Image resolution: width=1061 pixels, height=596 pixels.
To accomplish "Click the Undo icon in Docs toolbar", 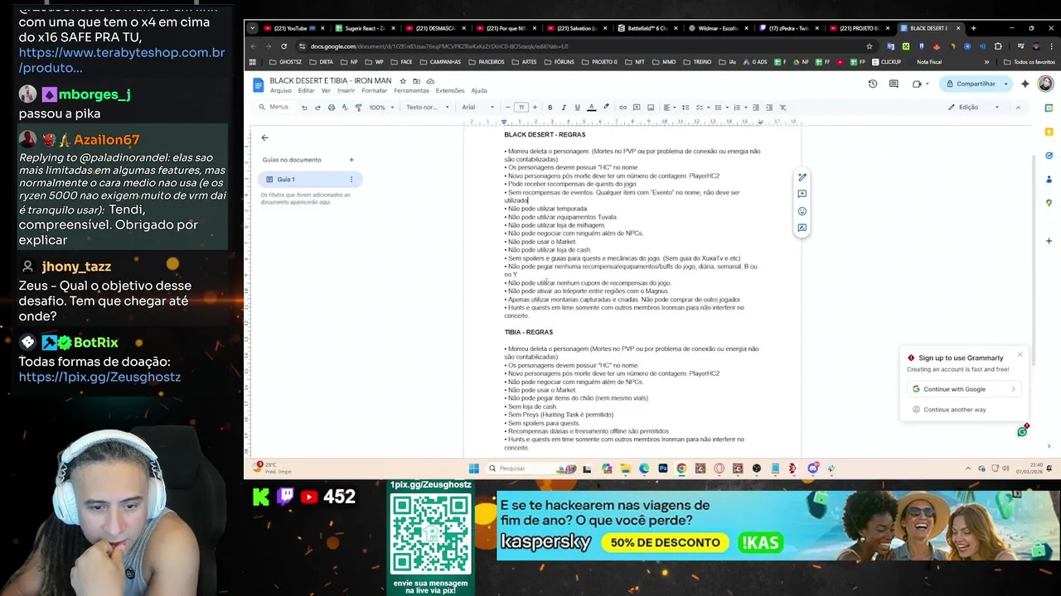I will [304, 108].
